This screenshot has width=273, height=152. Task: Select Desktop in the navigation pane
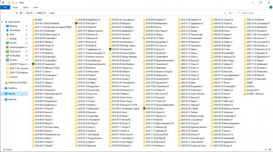(13, 26)
